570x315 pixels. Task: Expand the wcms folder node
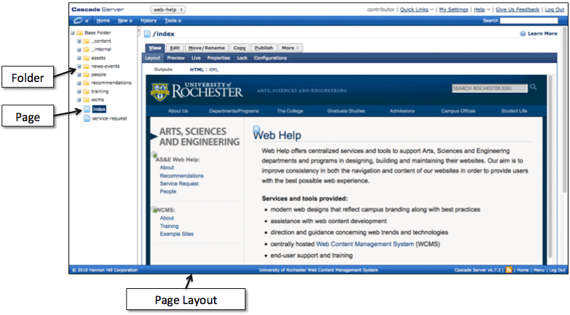[79, 99]
